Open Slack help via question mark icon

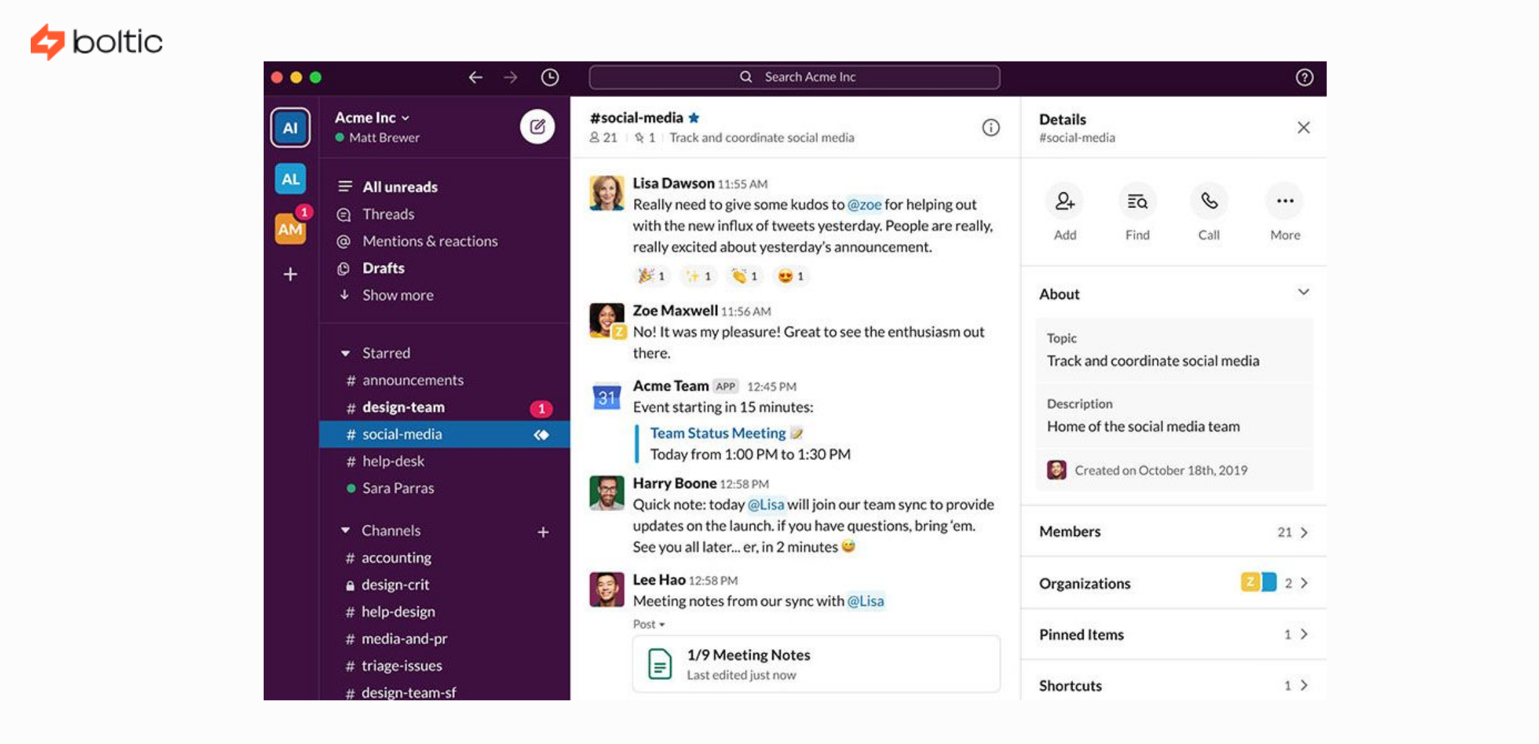[x=1304, y=77]
